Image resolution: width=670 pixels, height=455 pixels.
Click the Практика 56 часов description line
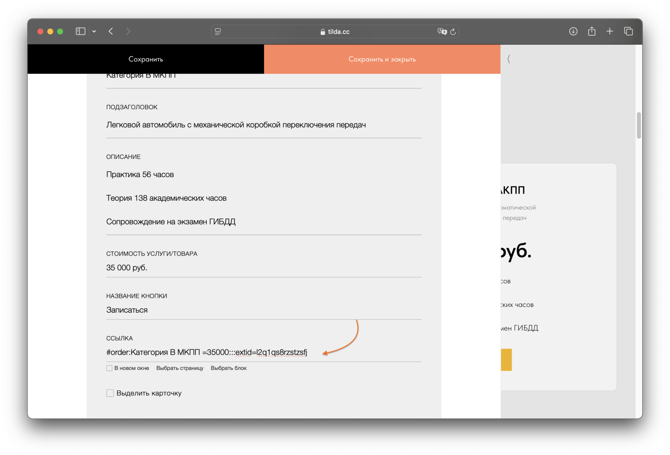(140, 175)
